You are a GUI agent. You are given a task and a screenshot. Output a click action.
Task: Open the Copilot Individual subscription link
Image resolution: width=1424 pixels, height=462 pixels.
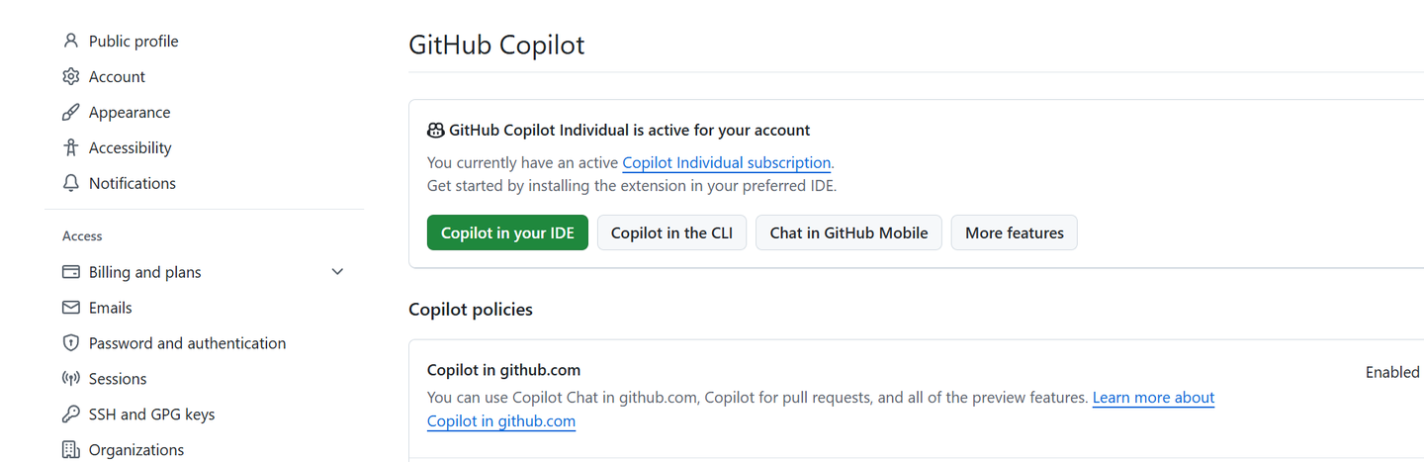(x=726, y=163)
